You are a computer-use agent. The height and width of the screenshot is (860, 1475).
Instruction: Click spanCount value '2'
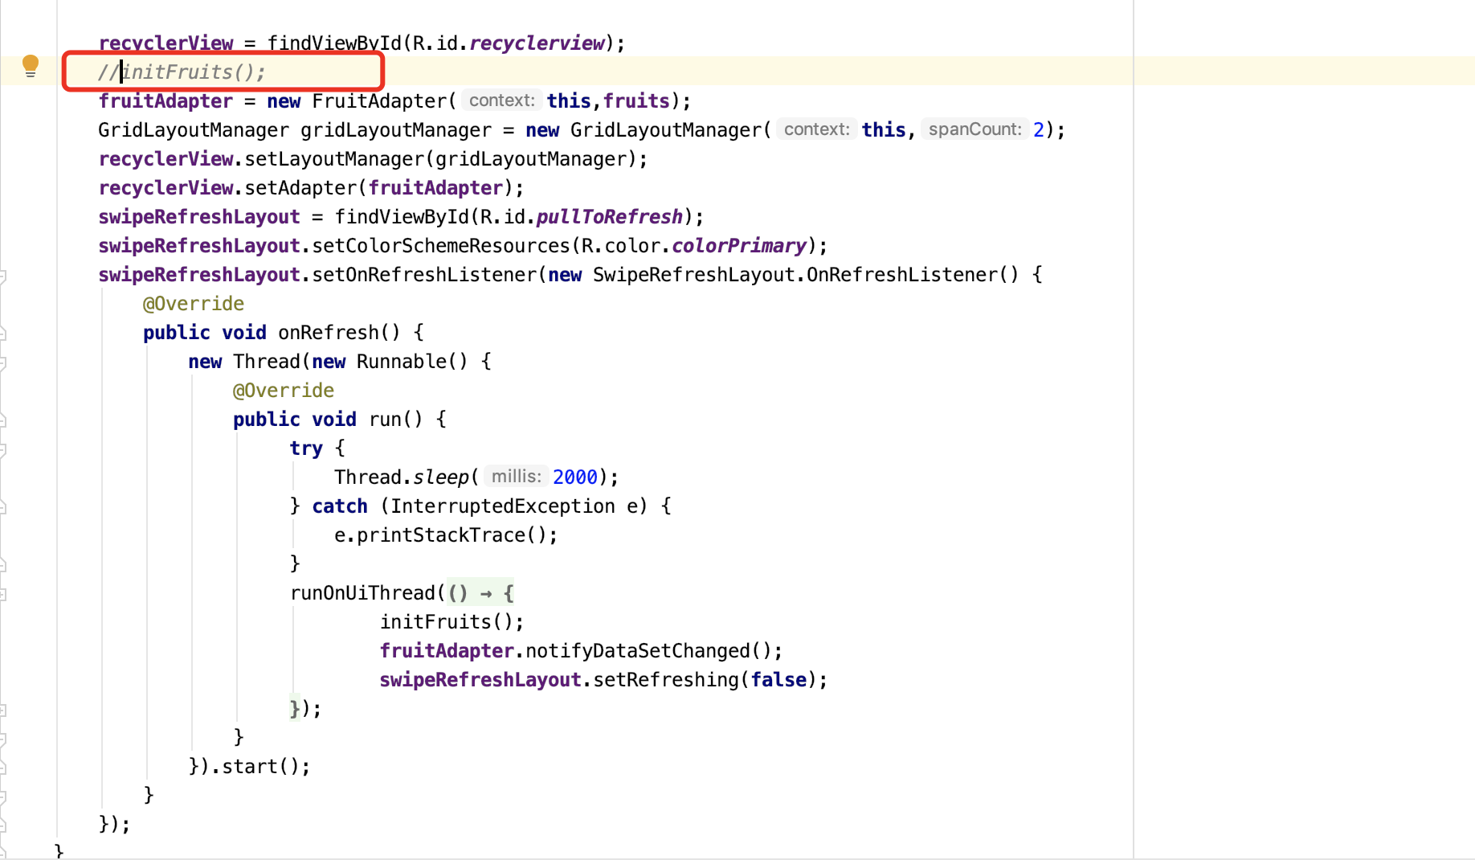tap(1039, 130)
